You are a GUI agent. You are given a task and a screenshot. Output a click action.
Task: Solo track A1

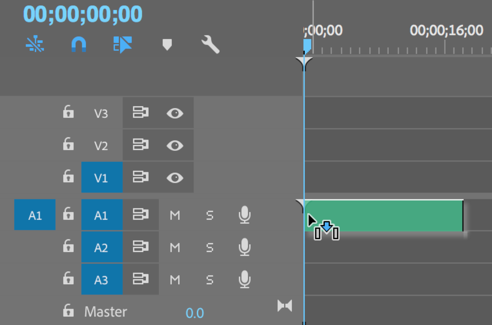point(210,215)
